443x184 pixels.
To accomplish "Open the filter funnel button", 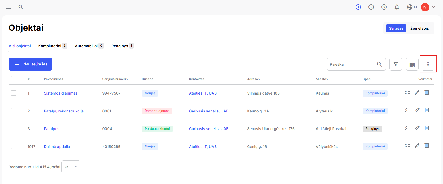I will 396,64.
